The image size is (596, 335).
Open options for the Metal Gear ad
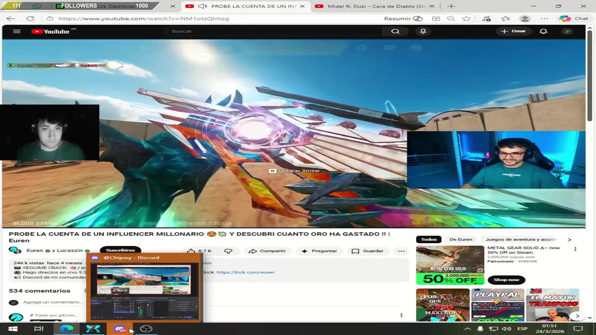point(575,249)
